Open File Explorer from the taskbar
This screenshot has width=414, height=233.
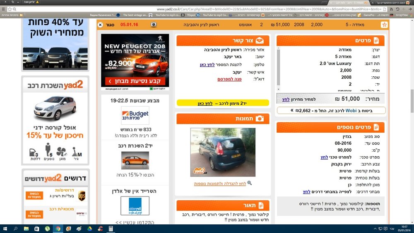click(26, 229)
